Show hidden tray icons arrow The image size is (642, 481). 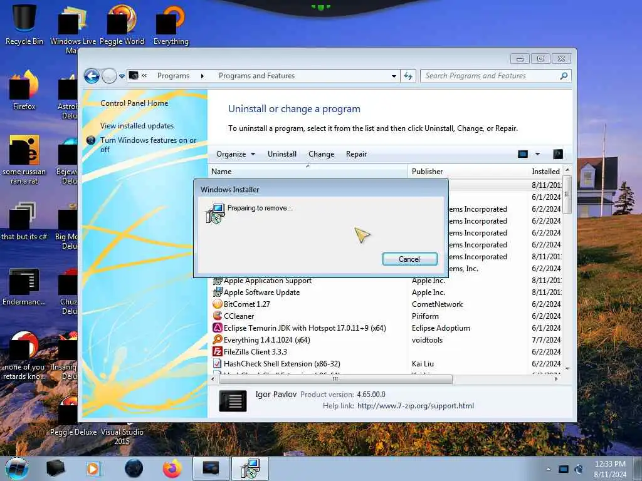[548, 469]
